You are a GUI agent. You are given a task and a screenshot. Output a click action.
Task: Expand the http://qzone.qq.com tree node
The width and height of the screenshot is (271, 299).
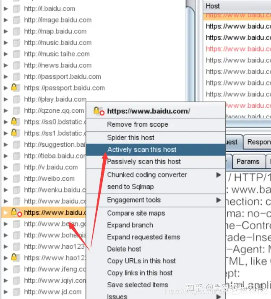6,111
